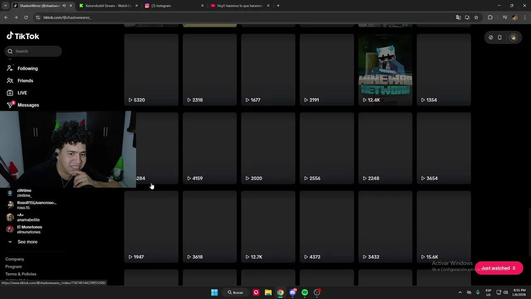This screenshot has width=531, height=299.
Task: Show hidden system tray icons
Action: [460, 292]
